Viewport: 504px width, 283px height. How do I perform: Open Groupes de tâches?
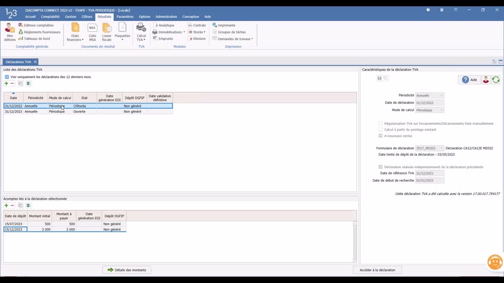tap(229, 32)
